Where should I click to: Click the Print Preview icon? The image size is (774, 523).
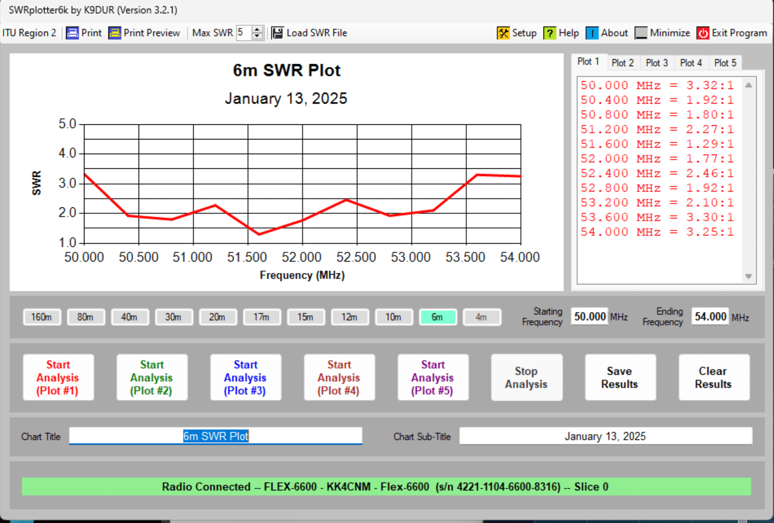pyautogui.click(x=115, y=33)
